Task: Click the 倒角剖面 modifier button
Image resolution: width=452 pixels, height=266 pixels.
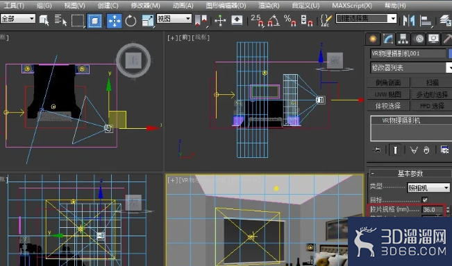Action: point(388,83)
